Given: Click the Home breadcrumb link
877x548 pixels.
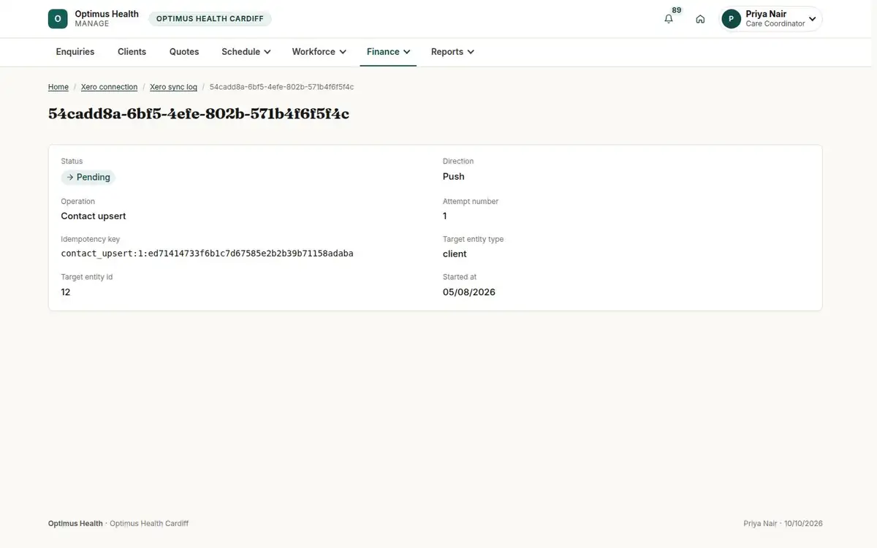Looking at the screenshot, I should point(58,87).
